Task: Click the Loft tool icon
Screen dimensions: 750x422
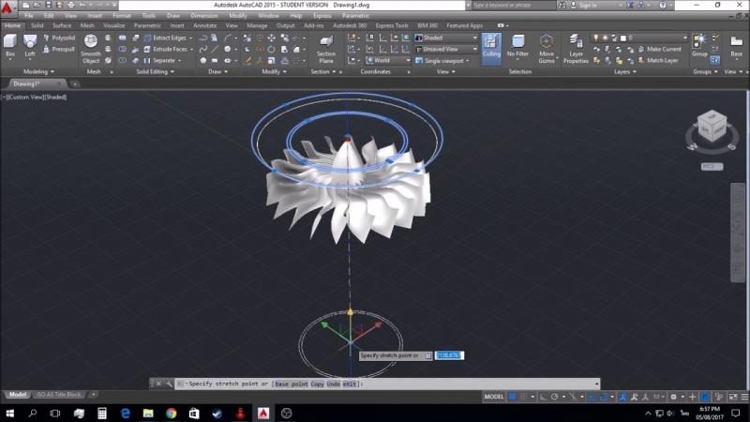Action: pyautogui.click(x=30, y=43)
